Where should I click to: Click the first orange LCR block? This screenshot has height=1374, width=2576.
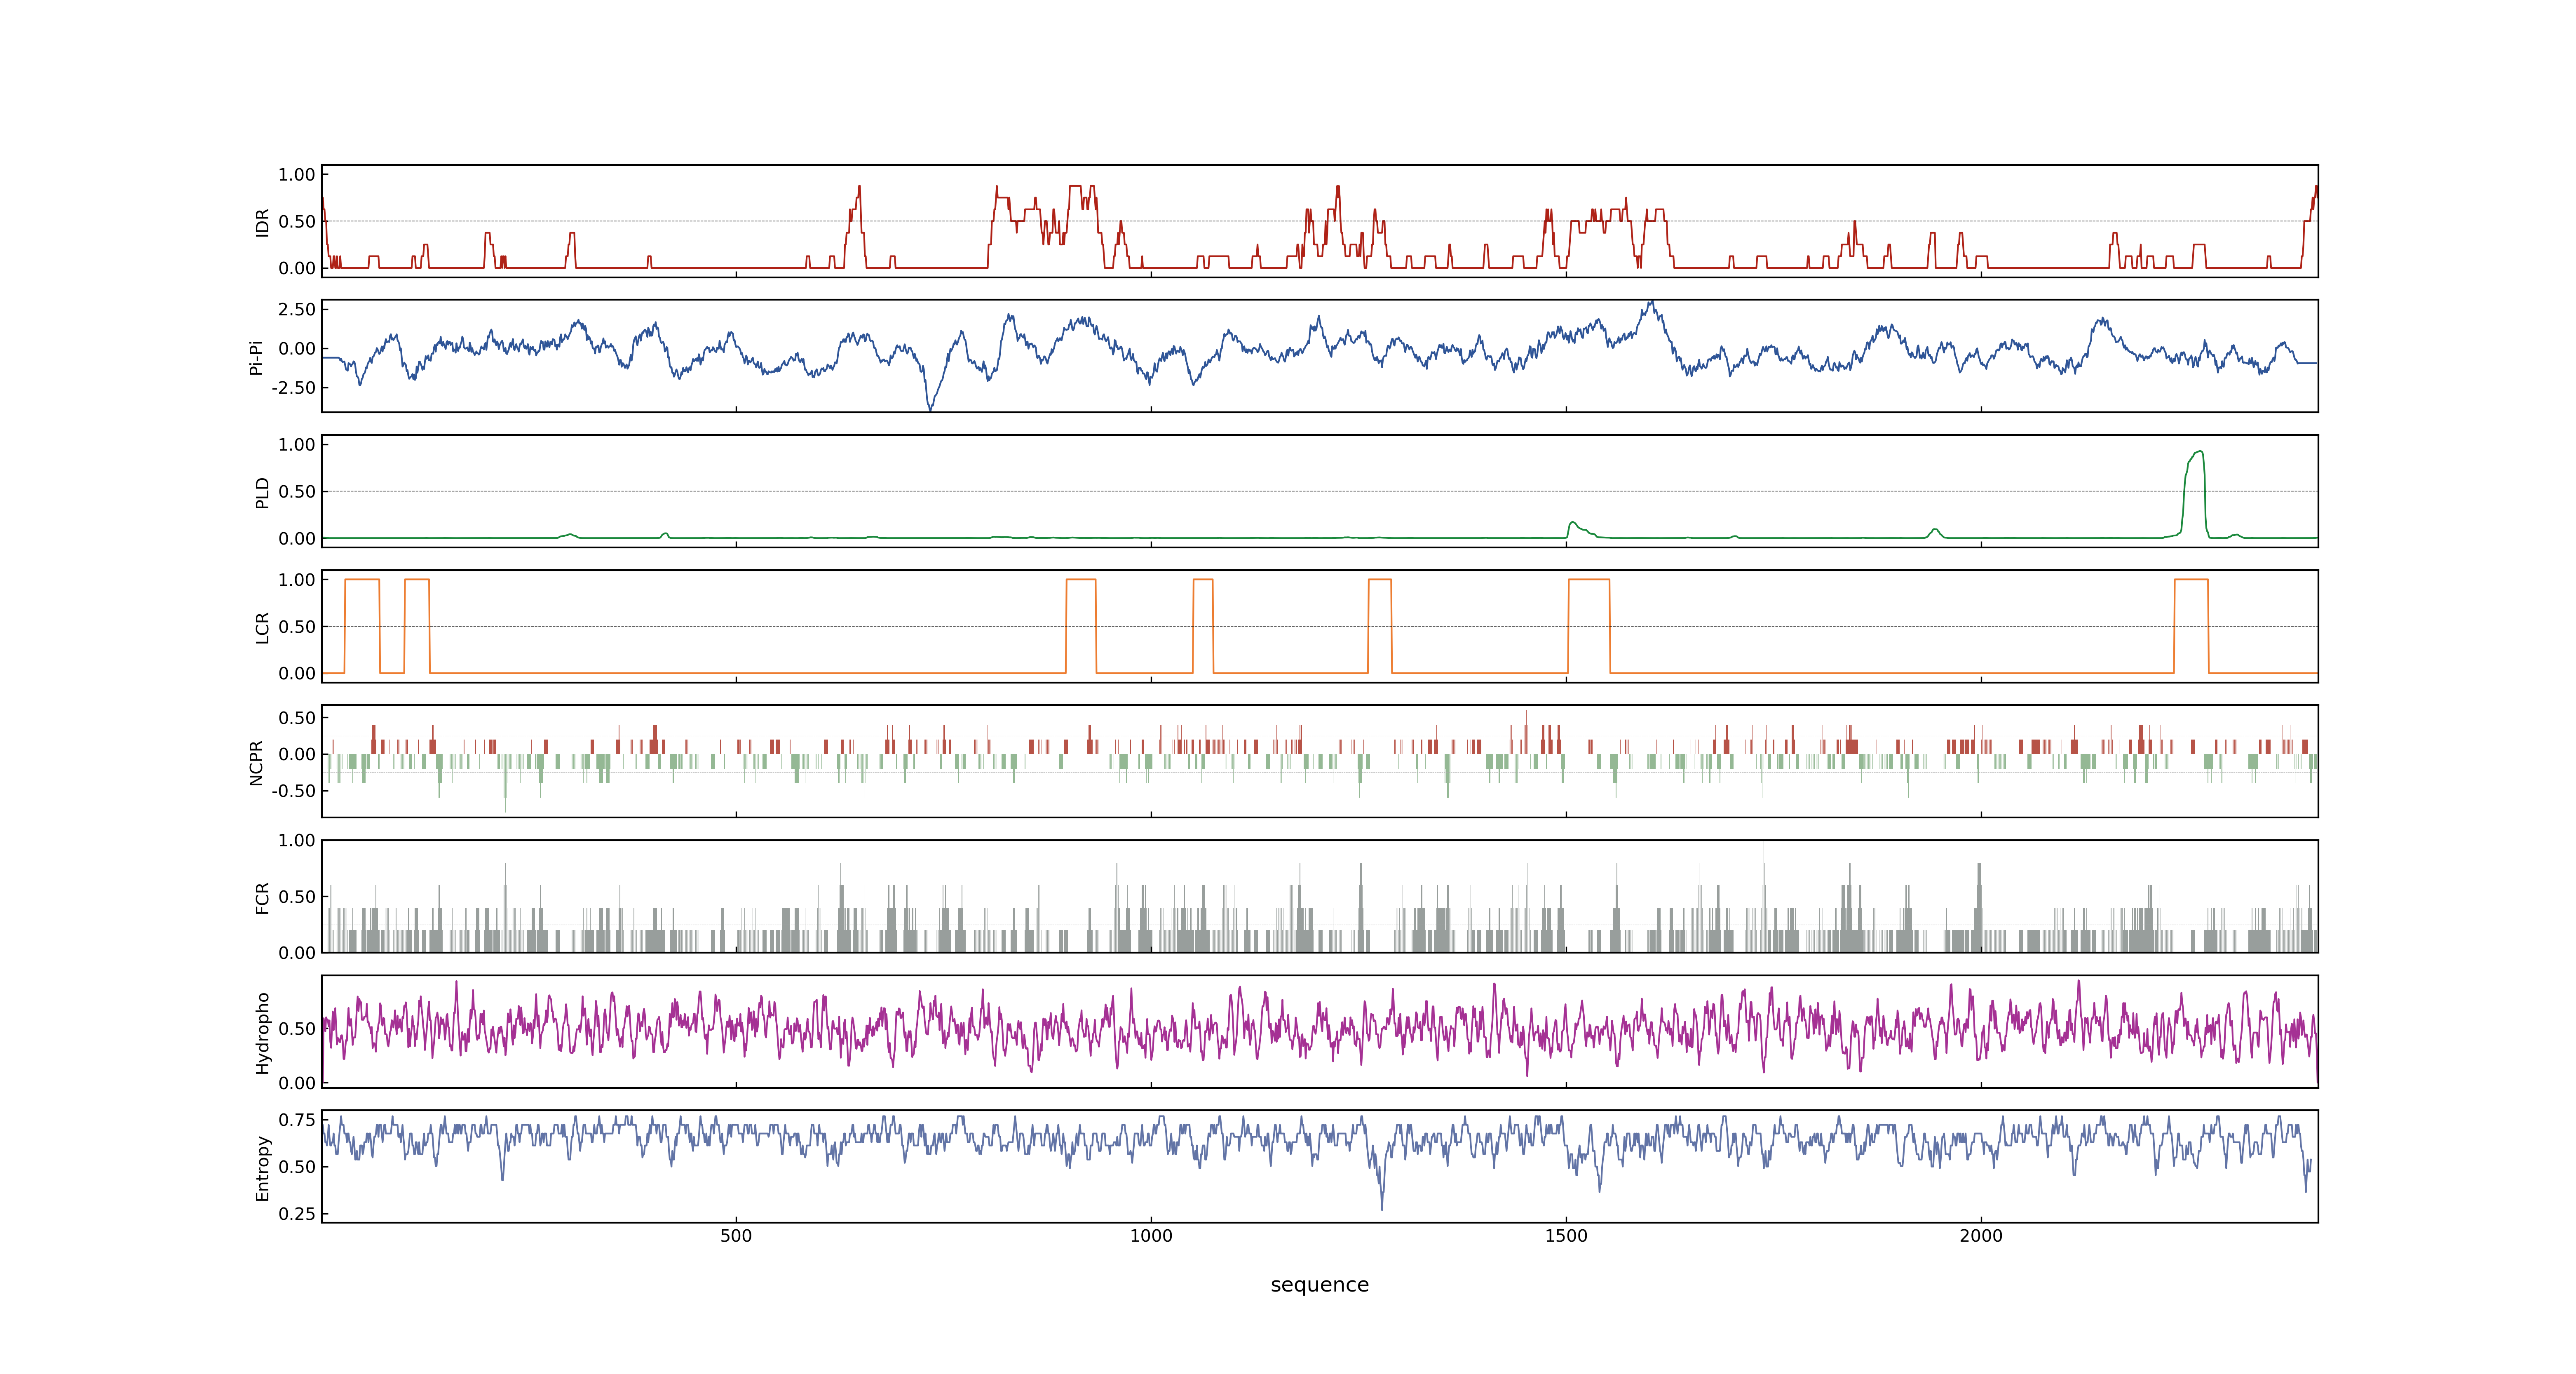click(x=362, y=626)
